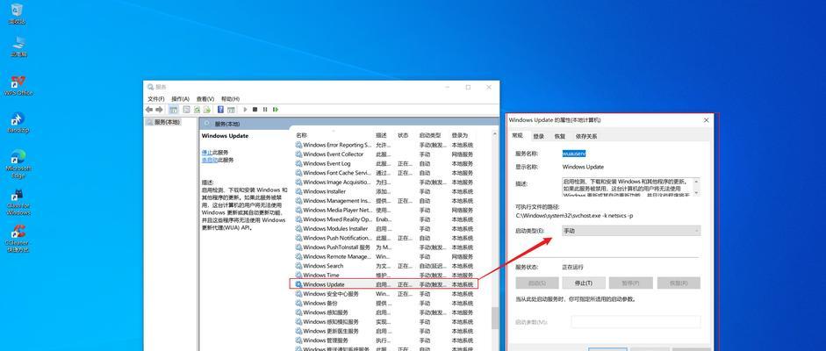Click scroll-up arrow in description box
This screenshot has width=826, height=351.
pos(696,182)
